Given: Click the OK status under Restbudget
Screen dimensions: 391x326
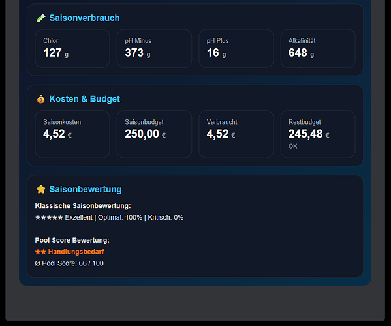Looking at the screenshot, I should coord(292,146).
